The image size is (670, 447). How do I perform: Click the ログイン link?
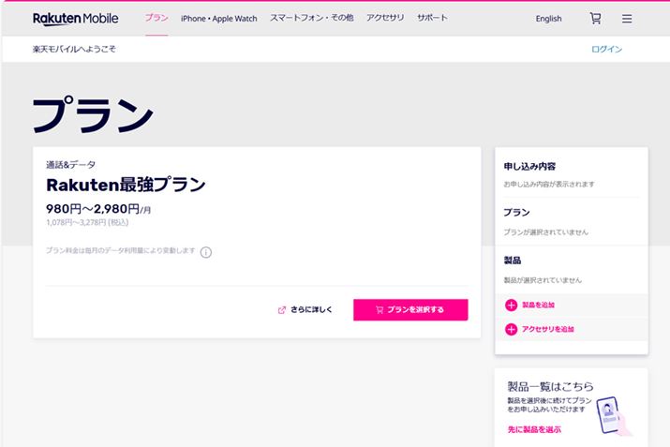pyautogui.click(x=606, y=49)
